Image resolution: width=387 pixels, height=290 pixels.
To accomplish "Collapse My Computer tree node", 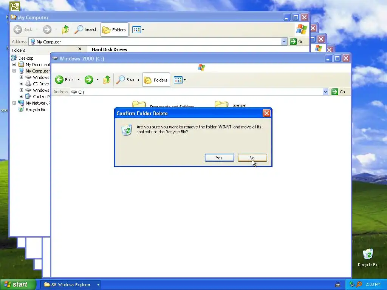I will pos(14,71).
